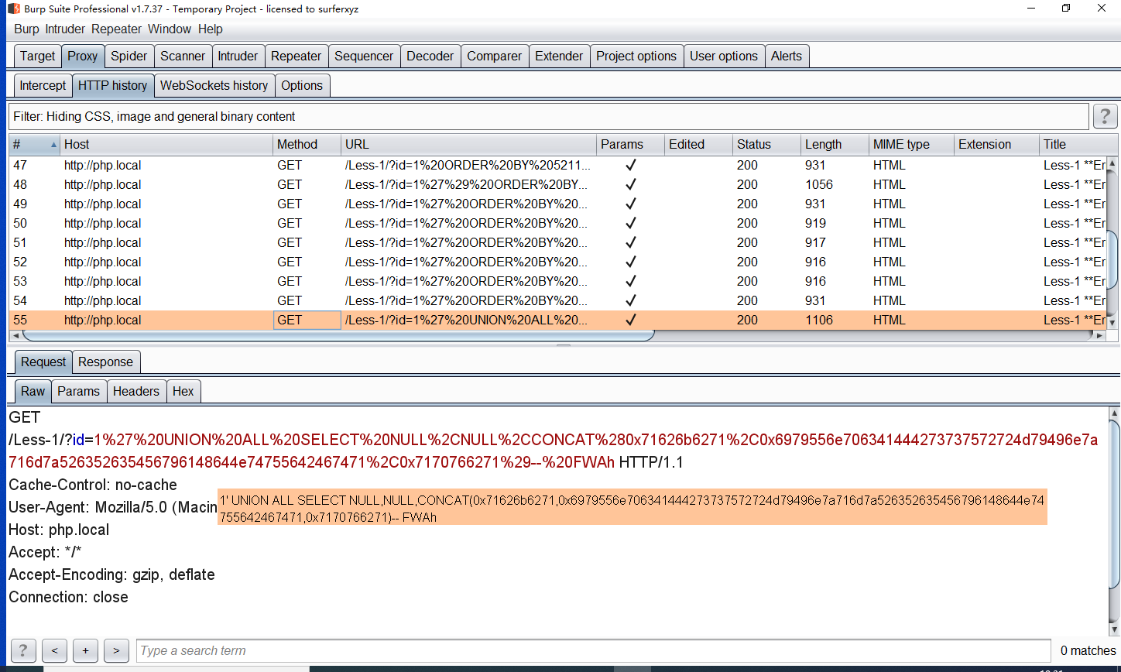Click the search term input field

pyautogui.click(x=594, y=650)
